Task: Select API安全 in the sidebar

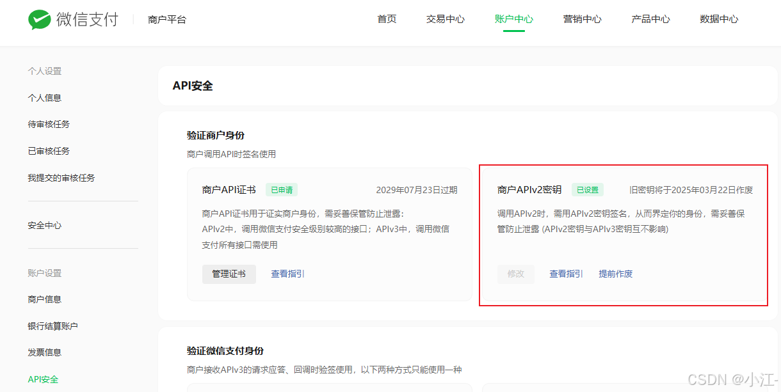Action: (x=44, y=379)
